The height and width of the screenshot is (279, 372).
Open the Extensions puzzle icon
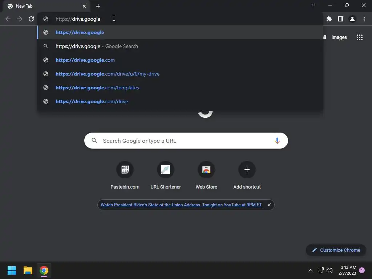point(329,19)
